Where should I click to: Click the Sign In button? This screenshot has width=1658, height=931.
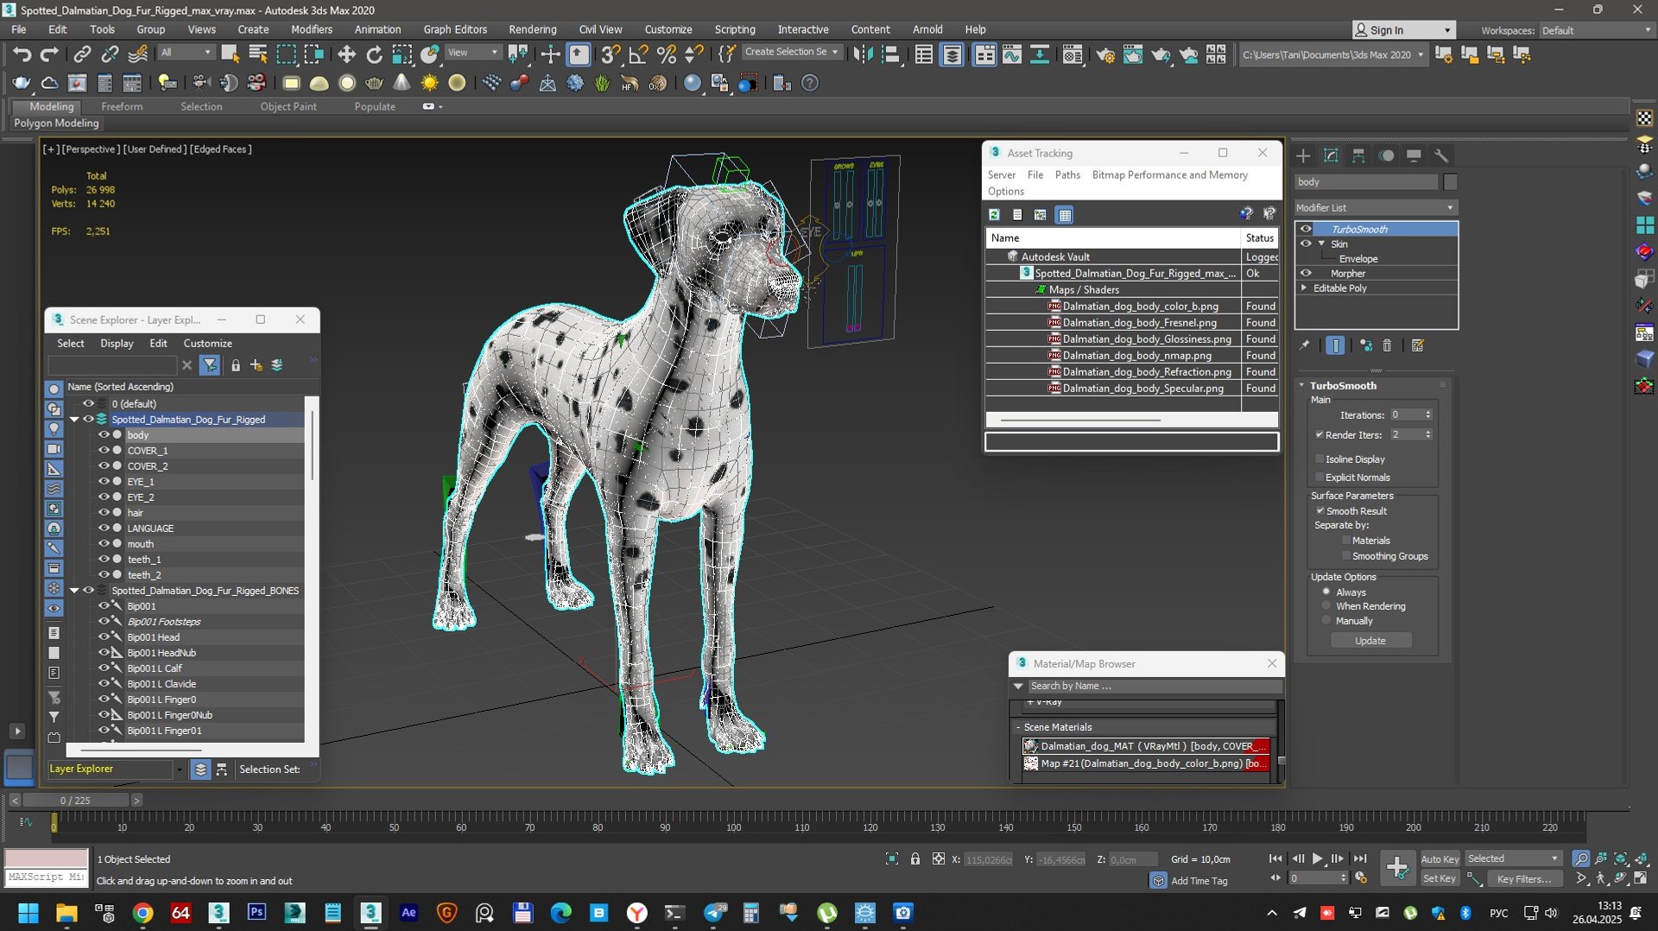(x=1403, y=29)
